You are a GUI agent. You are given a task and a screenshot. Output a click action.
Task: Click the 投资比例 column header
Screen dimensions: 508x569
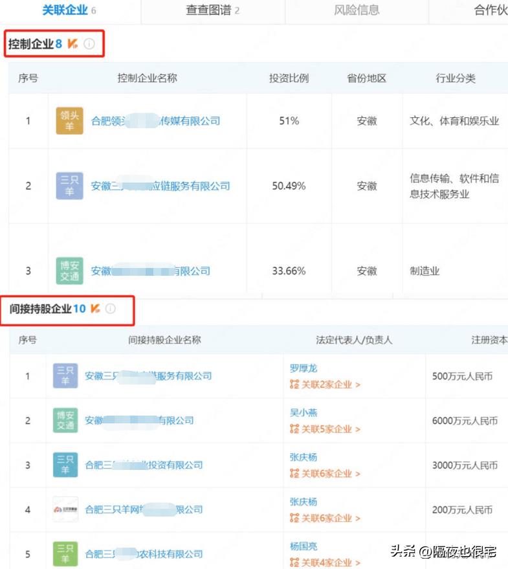click(289, 78)
